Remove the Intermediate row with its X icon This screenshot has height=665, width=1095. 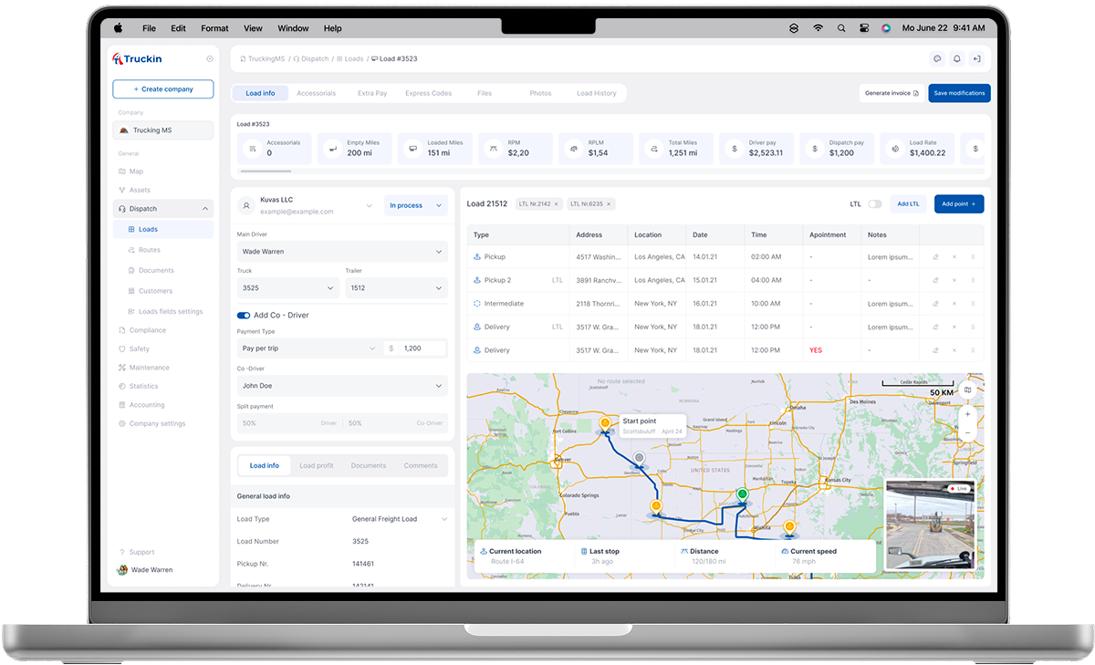(x=954, y=304)
